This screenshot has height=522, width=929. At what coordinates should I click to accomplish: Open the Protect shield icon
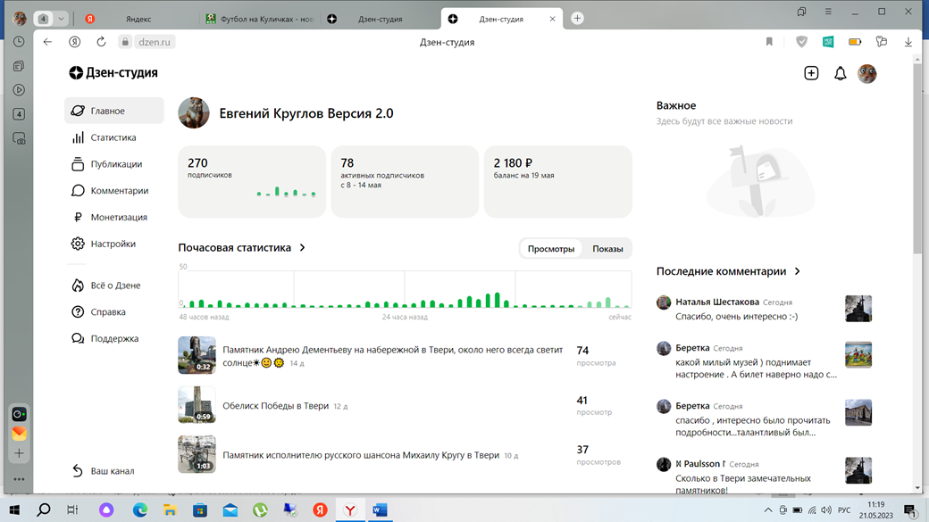801,42
